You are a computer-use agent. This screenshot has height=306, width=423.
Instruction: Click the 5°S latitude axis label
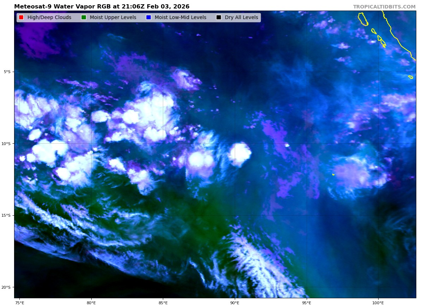pos(7,72)
